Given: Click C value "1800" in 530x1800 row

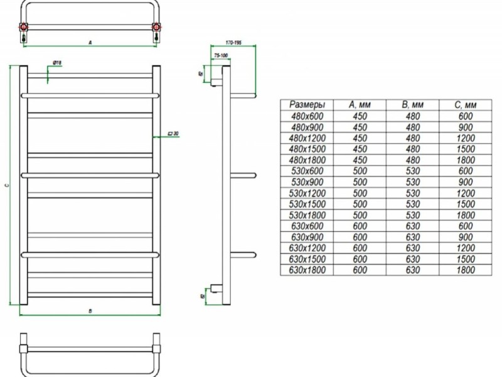Looking at the screenshot, I should 465,215.
